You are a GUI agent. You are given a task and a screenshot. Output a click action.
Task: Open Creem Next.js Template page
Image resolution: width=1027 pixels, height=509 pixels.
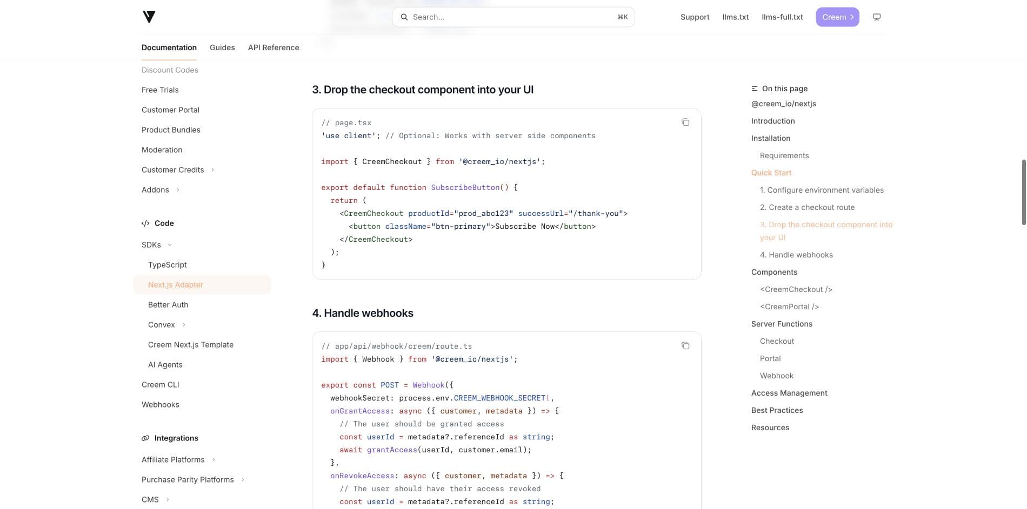point(191,345)
